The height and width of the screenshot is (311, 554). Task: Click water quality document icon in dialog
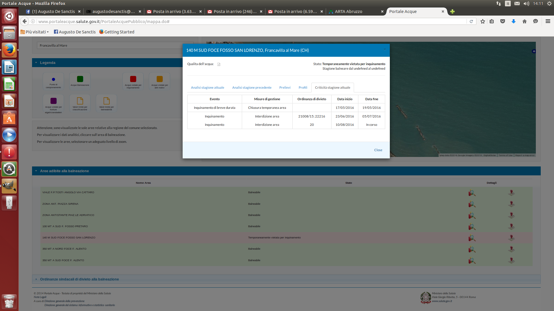[219, 65]
